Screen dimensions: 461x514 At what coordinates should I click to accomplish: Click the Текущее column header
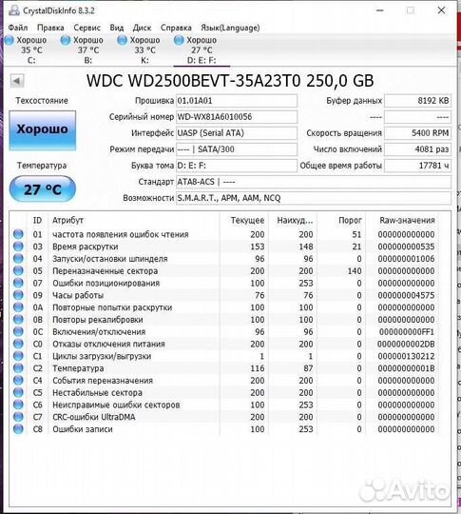tap(244, 220)
